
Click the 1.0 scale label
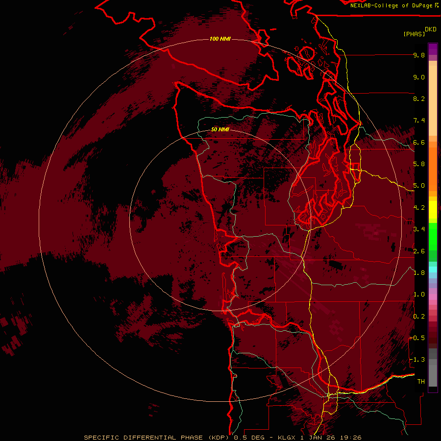point(419,294)
